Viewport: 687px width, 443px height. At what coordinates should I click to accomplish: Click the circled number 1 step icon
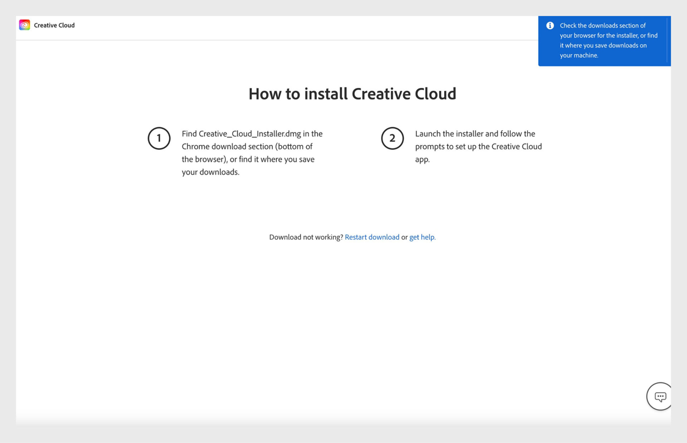tap(159, 138)
